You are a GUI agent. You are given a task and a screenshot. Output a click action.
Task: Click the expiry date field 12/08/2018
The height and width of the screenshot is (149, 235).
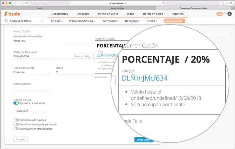[33, 111]
